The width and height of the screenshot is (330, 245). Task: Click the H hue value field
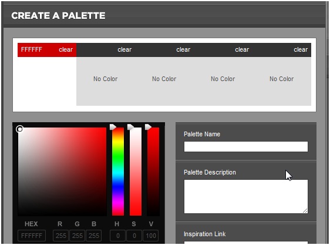[x=117, y=236]
